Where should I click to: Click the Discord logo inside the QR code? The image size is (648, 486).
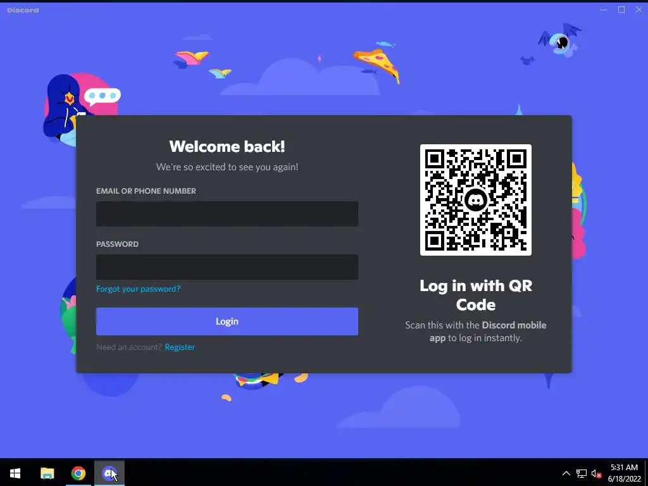(x=476, y=201)
